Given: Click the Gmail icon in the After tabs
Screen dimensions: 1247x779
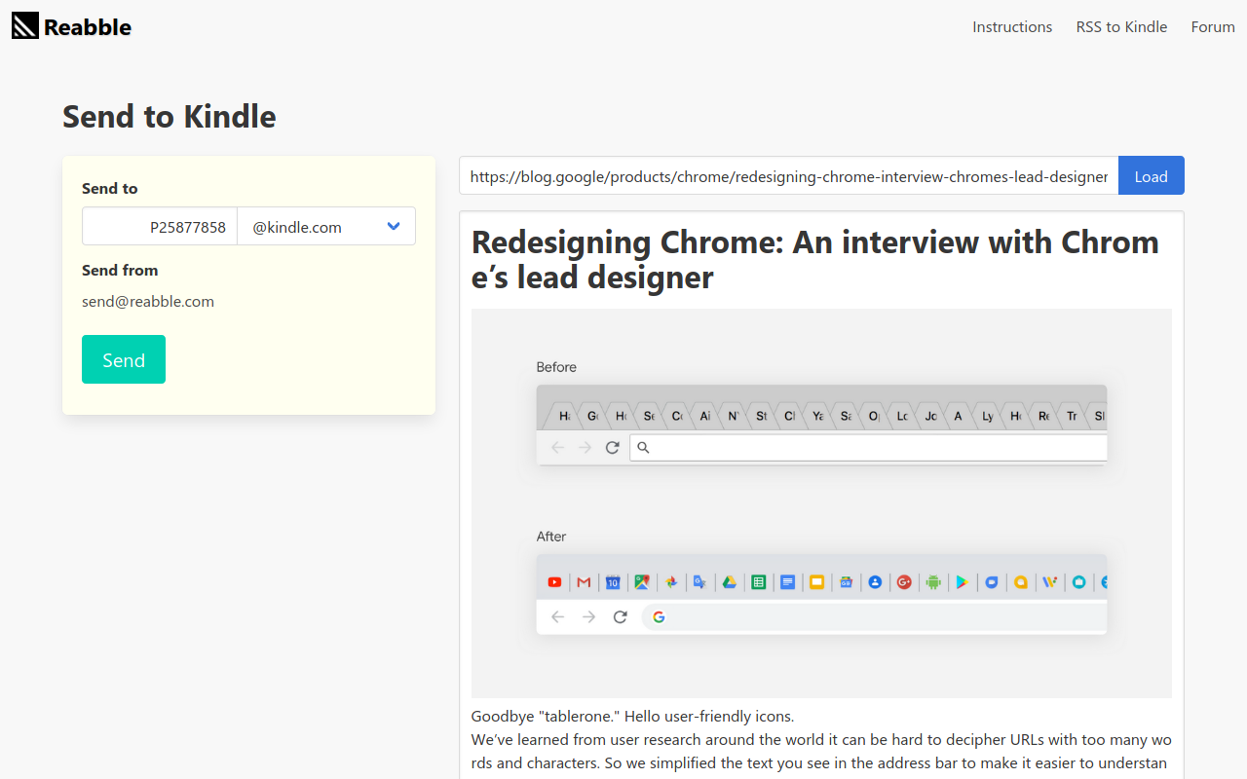Looking at the screenshot, I should point(584,582).
